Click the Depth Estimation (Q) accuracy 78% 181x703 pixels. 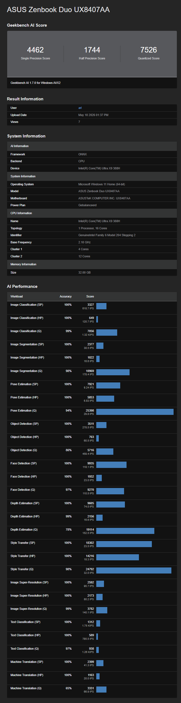pyautogui.click(x=68, y=530)
